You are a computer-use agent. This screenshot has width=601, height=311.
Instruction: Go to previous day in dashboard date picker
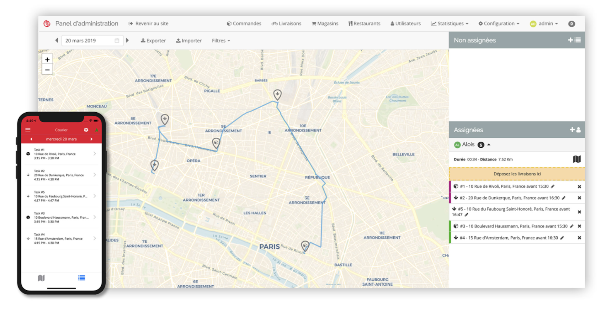pyautogui.click(x=56, y=40)
